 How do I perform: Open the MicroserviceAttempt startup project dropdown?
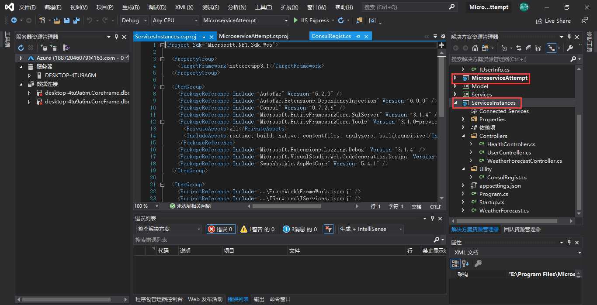[x=246, y=21]
